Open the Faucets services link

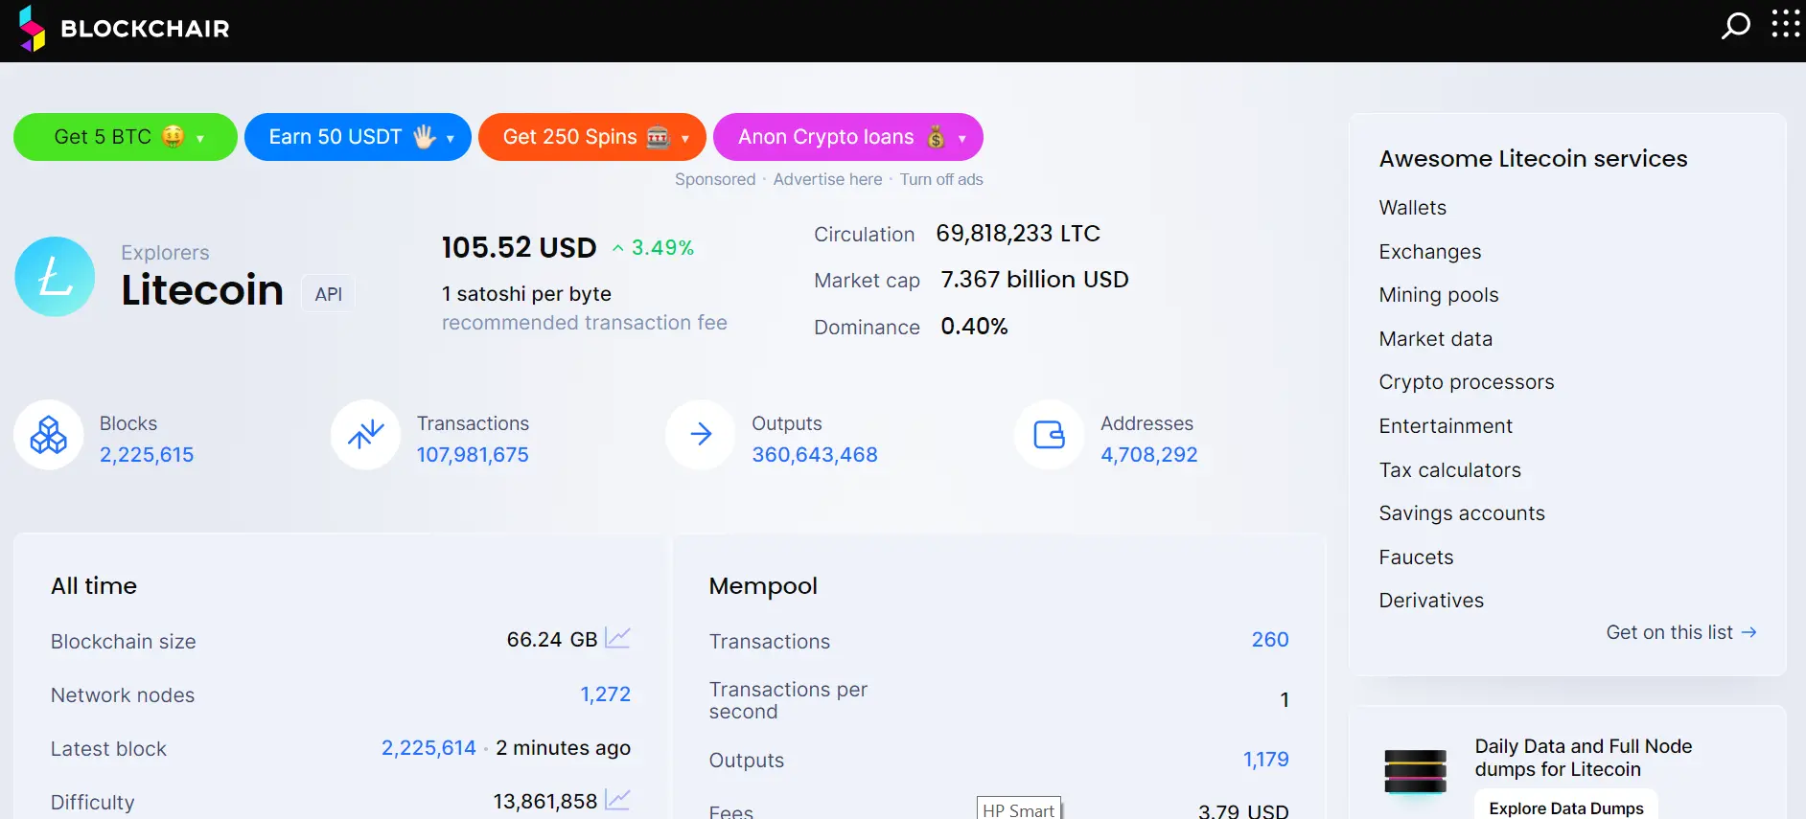tap(1416, 557)
